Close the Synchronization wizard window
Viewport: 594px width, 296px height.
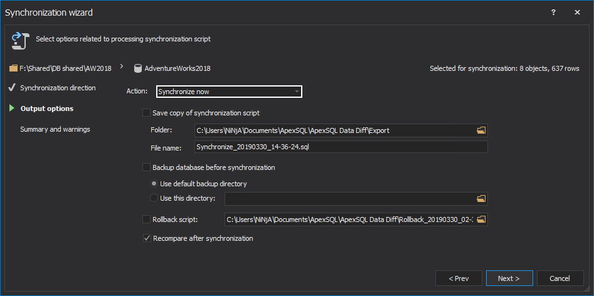click(578, 12)
